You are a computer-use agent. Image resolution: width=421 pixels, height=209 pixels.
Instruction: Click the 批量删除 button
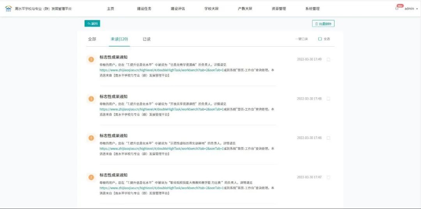point(323,24)
